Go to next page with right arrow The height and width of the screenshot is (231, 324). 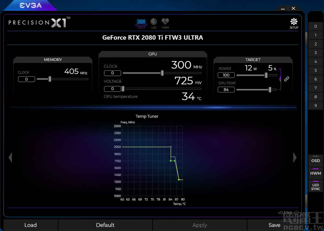[x=295, y=157]
